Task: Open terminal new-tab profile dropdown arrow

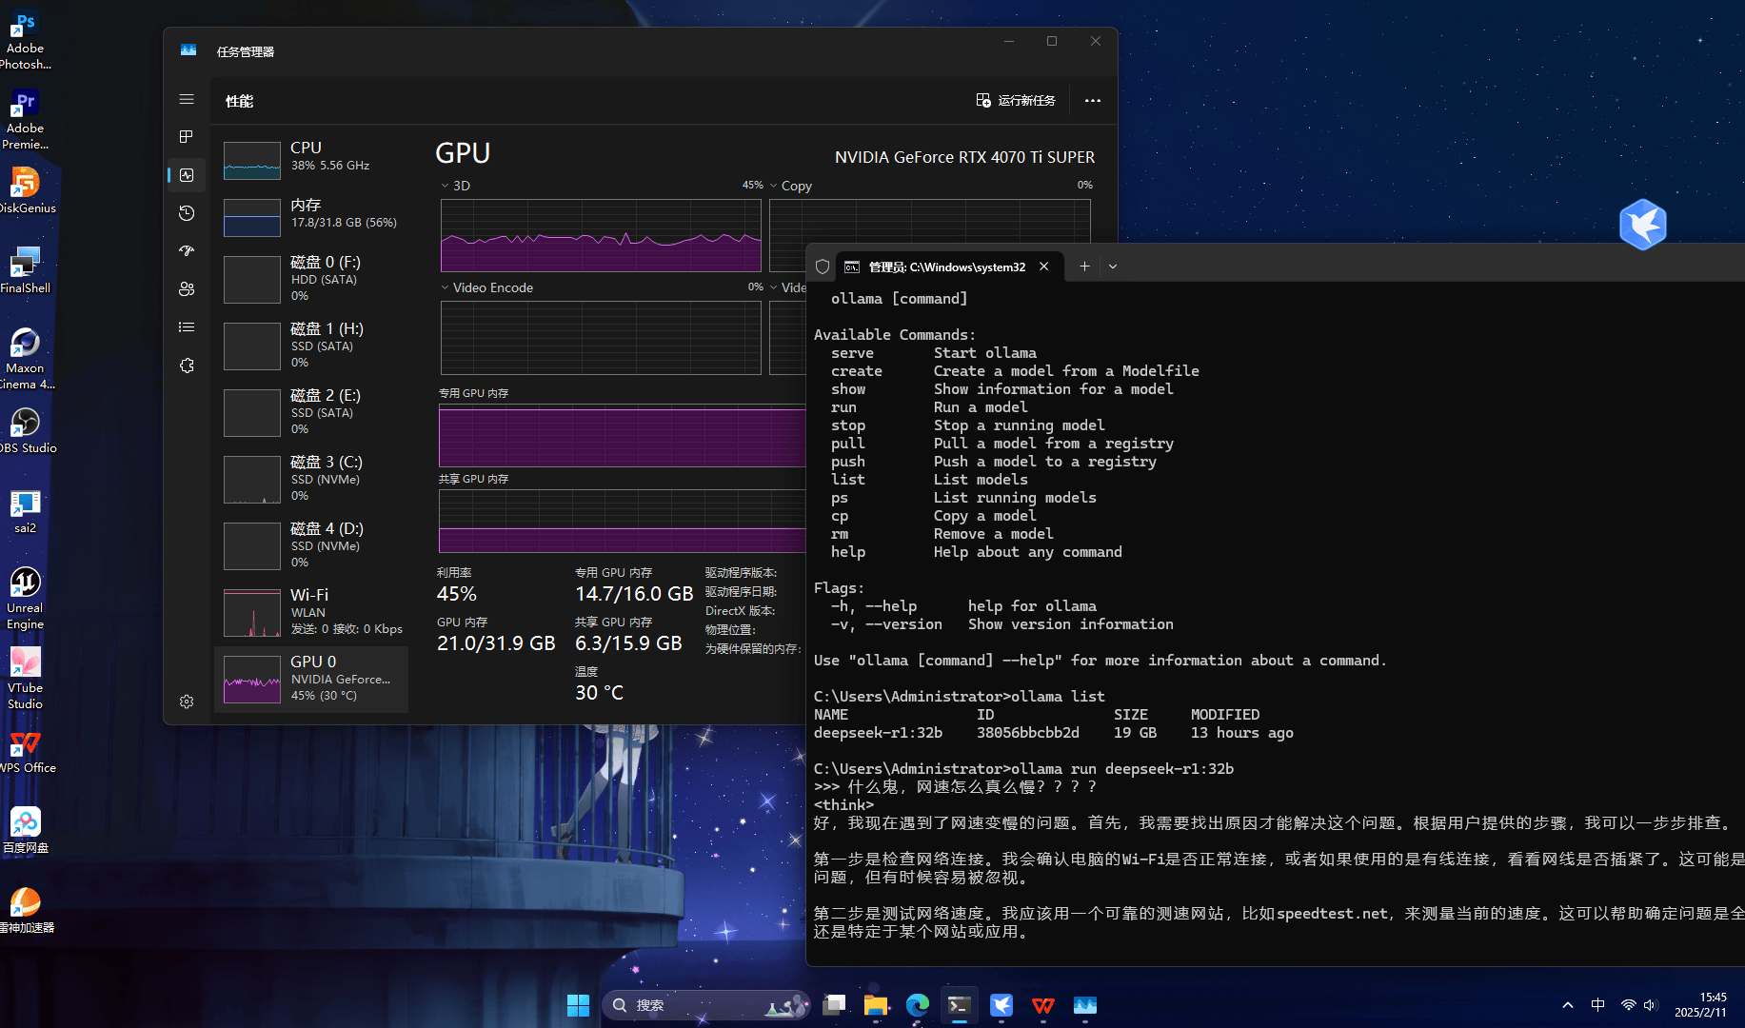Action: pyautogui.click(x=1113, y=267)
